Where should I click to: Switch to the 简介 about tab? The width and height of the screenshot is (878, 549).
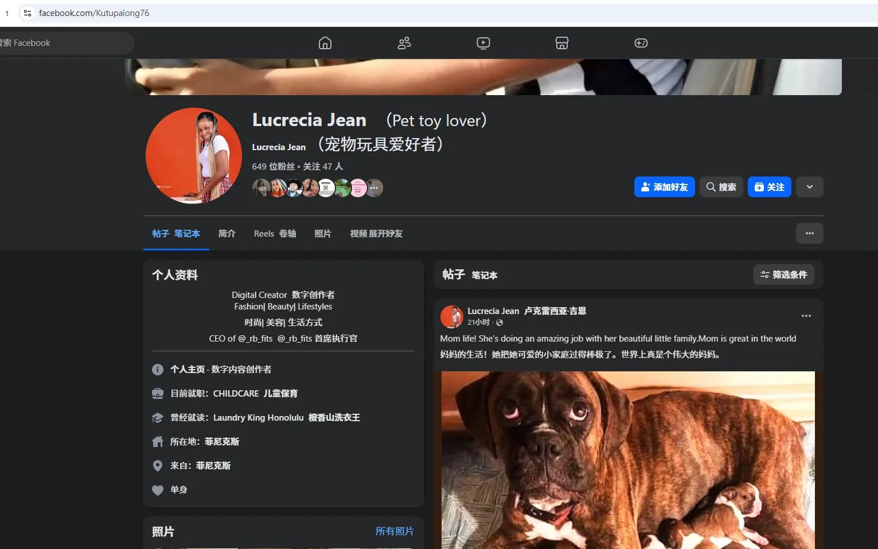click(227, 234)
